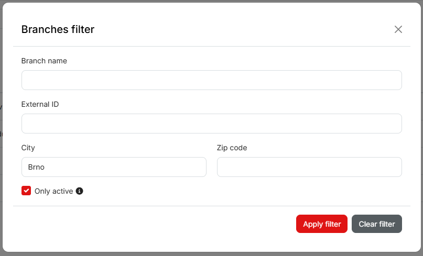Close the Branches filter dialog

click(x=398, y=29)
